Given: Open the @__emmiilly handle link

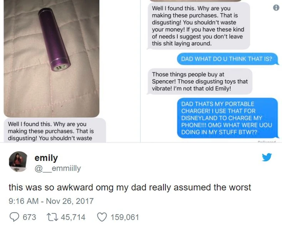Looking at the screenshot, I should tap(57, 168).
